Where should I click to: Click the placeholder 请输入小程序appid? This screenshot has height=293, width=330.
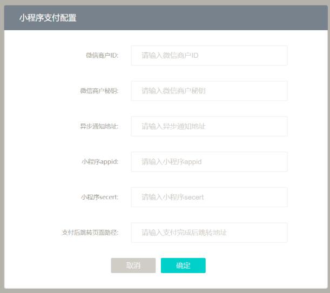(172, 162)
